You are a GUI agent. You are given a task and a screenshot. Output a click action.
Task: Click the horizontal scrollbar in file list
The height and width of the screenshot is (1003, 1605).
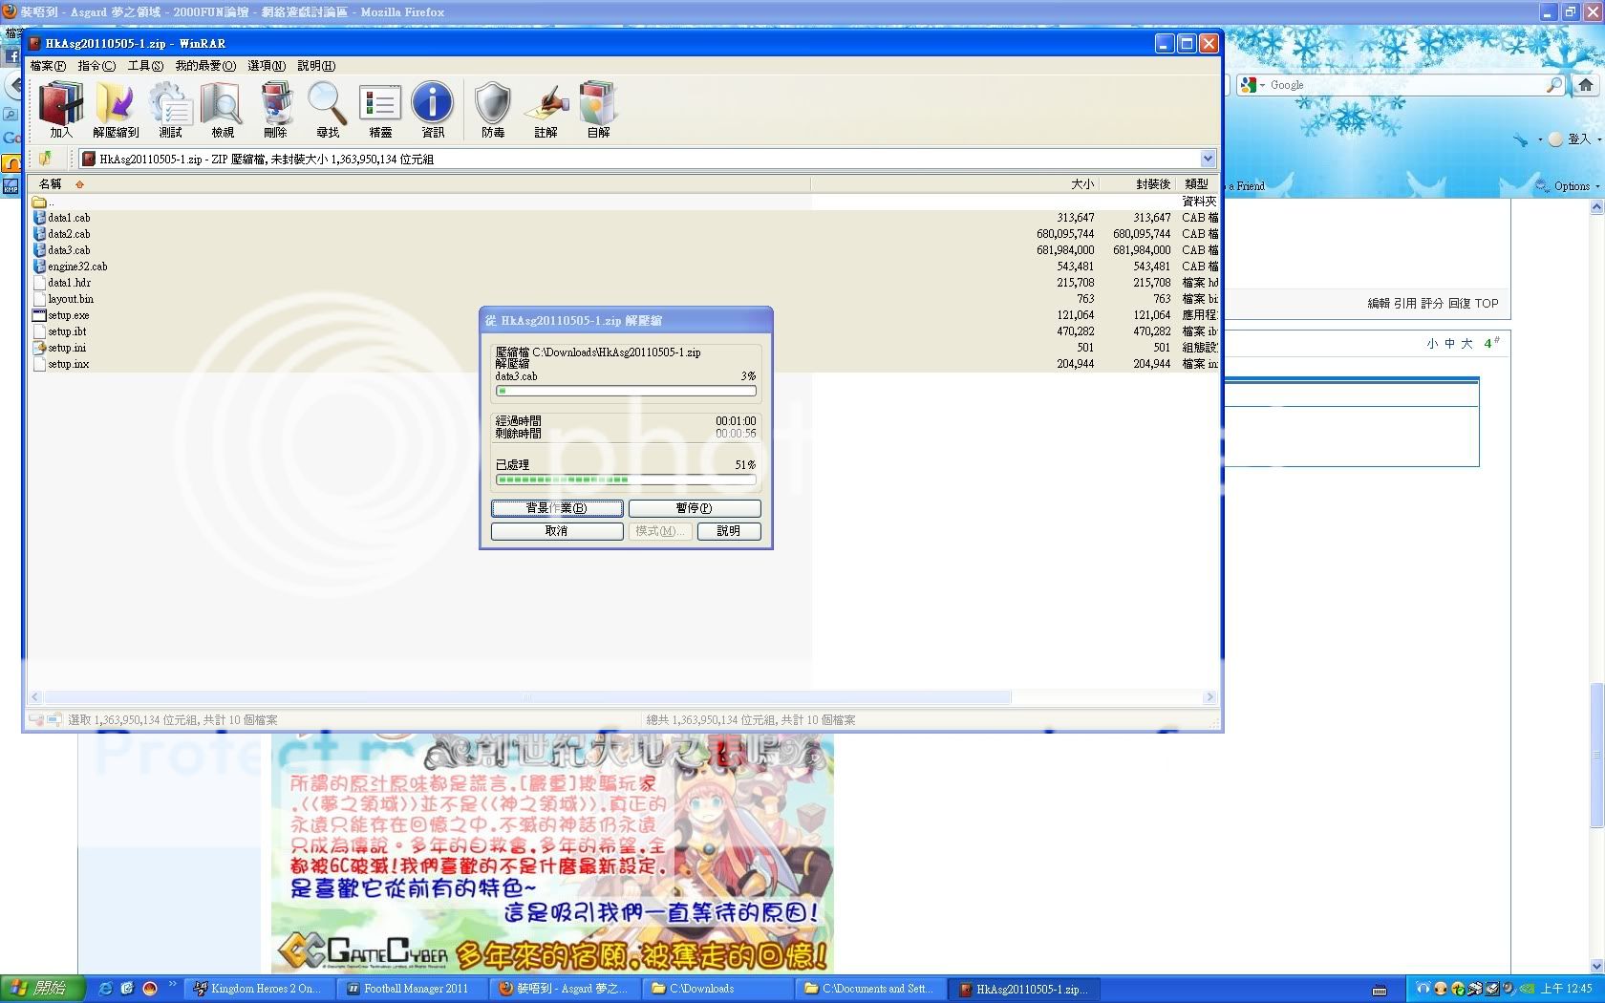click(x=525, y=697)
